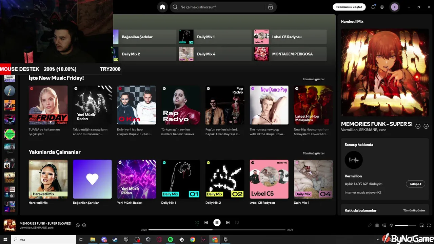Skip to the previous track

coord(206,223)
